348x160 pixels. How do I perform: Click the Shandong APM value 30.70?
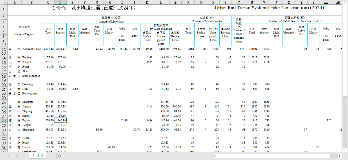(134, 130)
